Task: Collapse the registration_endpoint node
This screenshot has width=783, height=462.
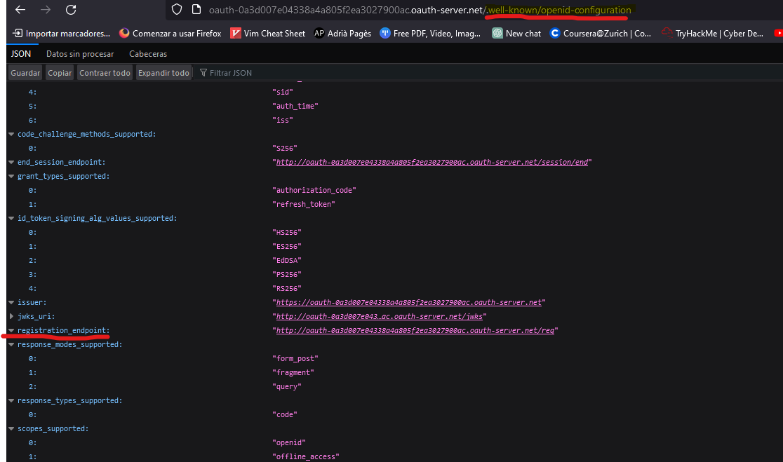Action: point(11,330)
